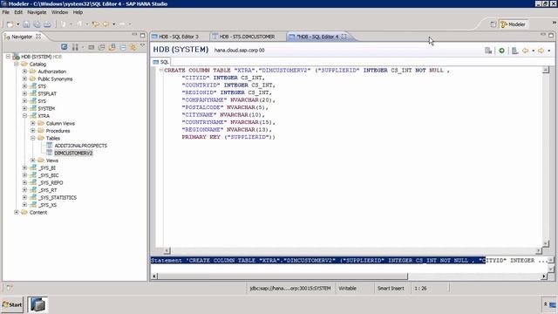Open the Navigator view menu triangle
558x314 pixels.
[x=143, y=45]
